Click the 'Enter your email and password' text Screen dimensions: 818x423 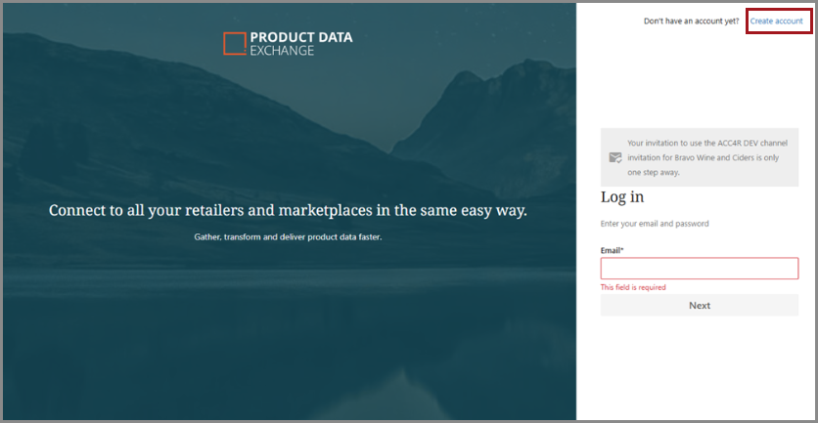point(655,224)
